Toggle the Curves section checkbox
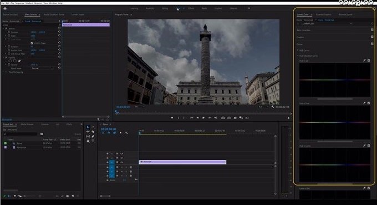 [372, 44]
